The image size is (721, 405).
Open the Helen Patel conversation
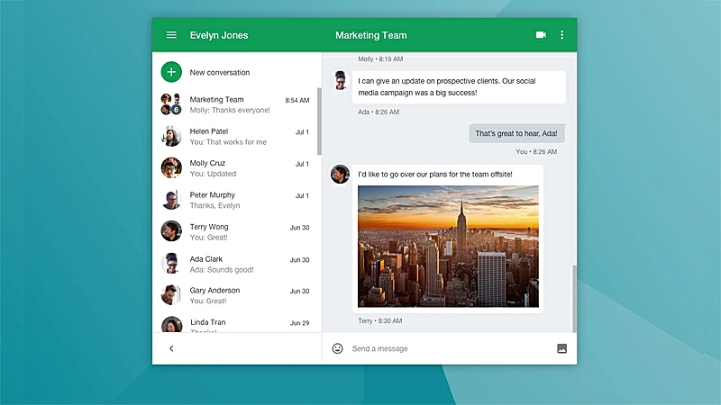click(x=235, y=137)
